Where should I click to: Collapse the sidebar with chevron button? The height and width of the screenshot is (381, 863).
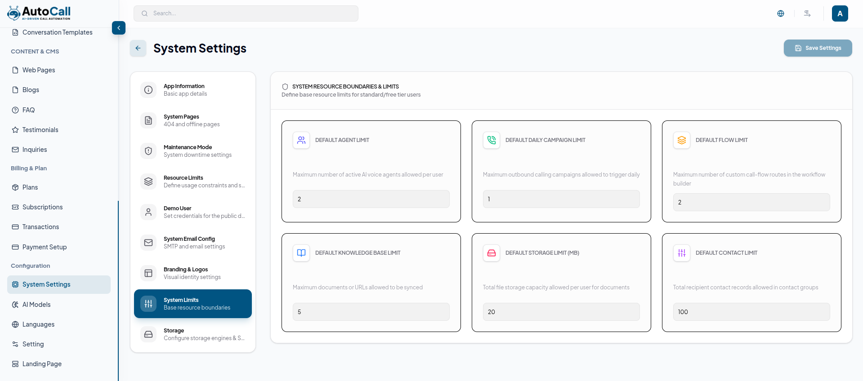click(119, 28)
